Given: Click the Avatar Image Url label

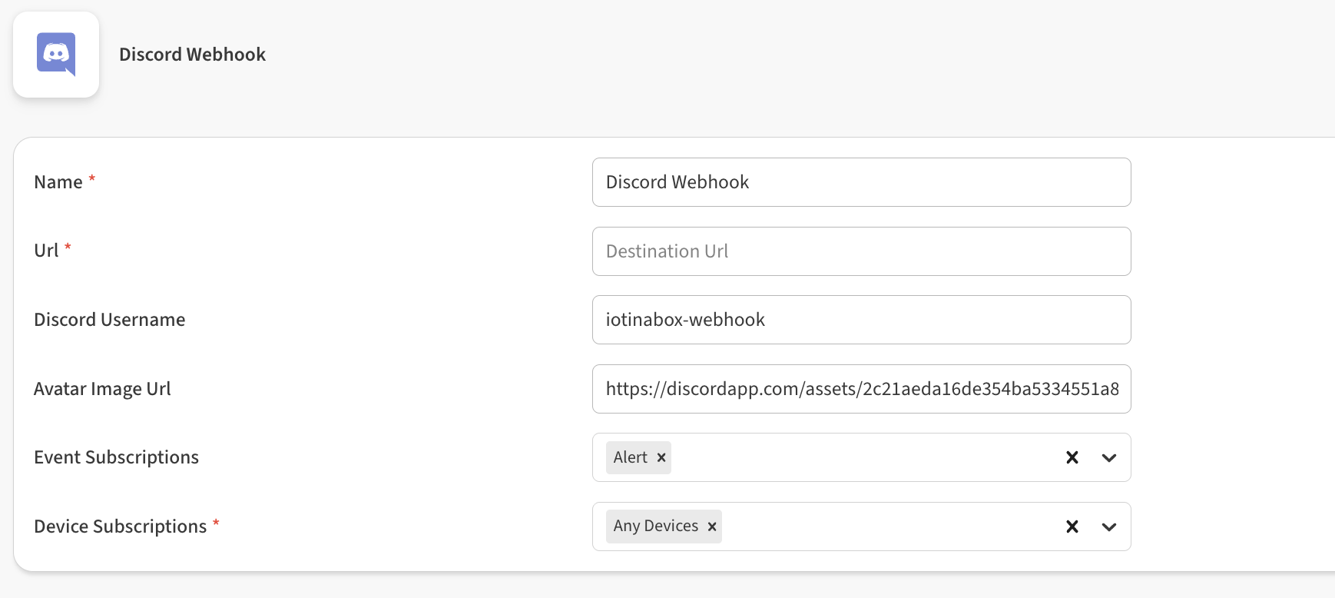Looking at the screenshot, I should click(x=102, y=389).
